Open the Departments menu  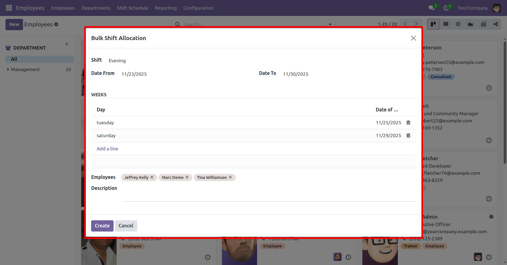pos(96,8)
